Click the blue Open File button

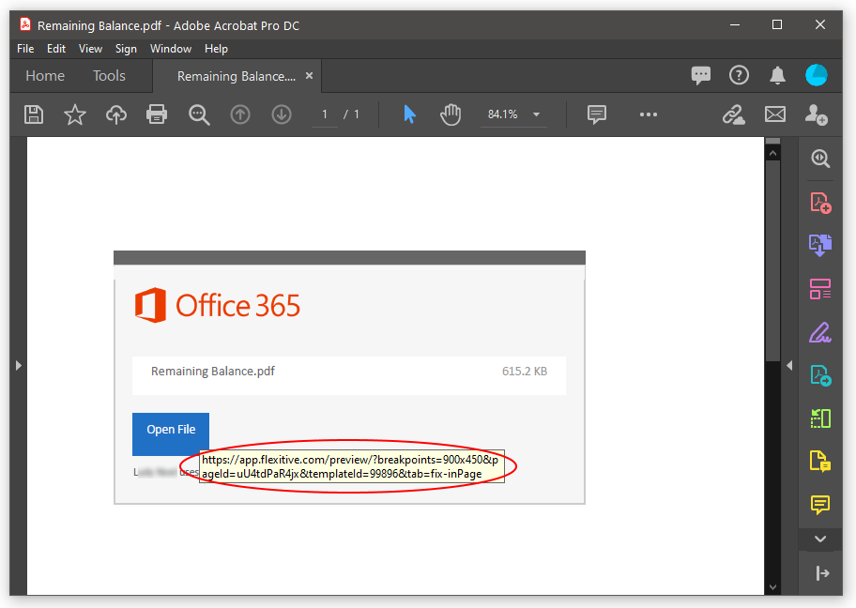click(x=171, y=433)
